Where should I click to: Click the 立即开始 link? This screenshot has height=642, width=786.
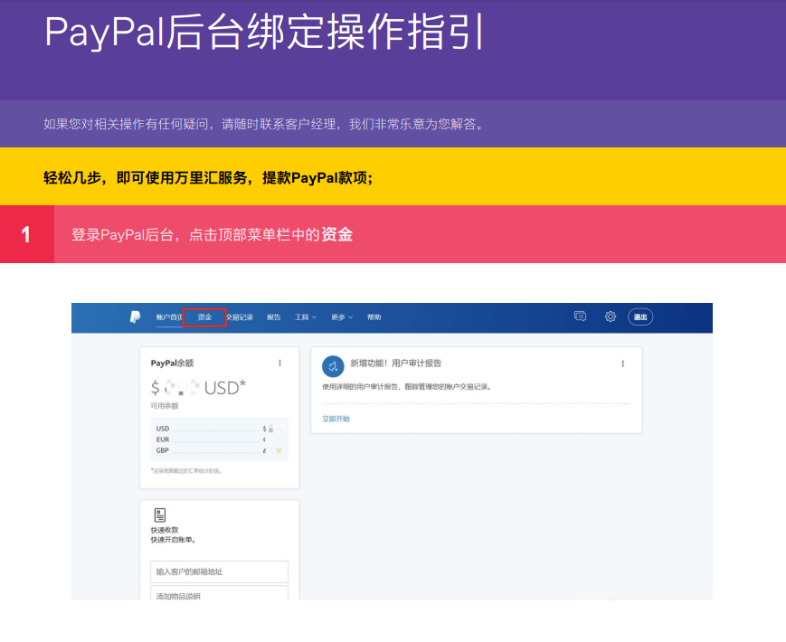(x=336, y=419)
